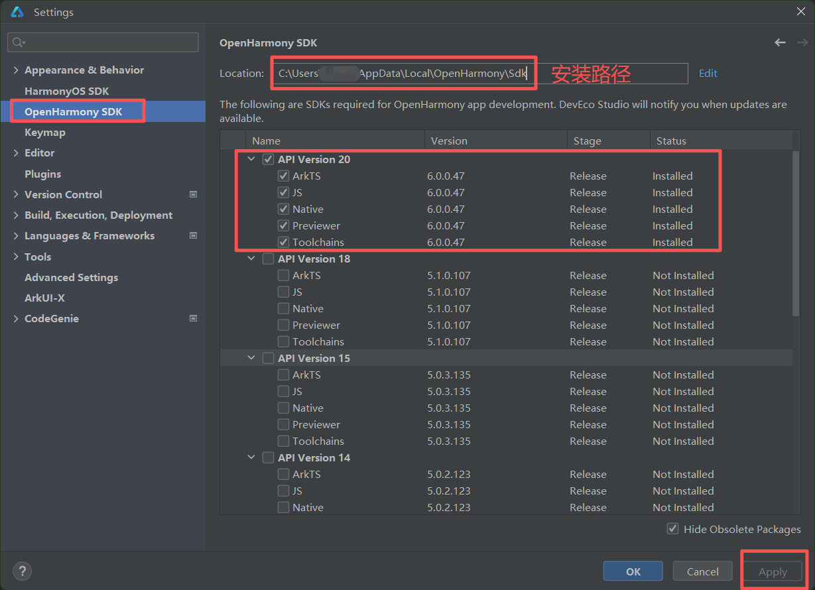815x590 pixels.
Task: Click the Name column header
Action: (x=335, y=141)
